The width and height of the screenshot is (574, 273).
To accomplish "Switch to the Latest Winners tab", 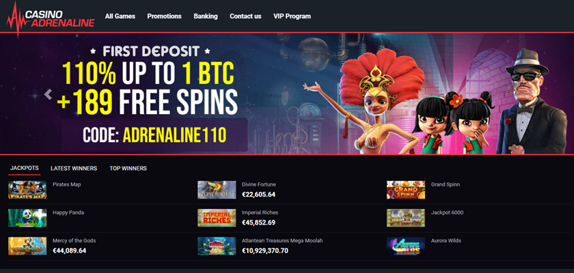I will pyautogui.click(x=74, y=169).
